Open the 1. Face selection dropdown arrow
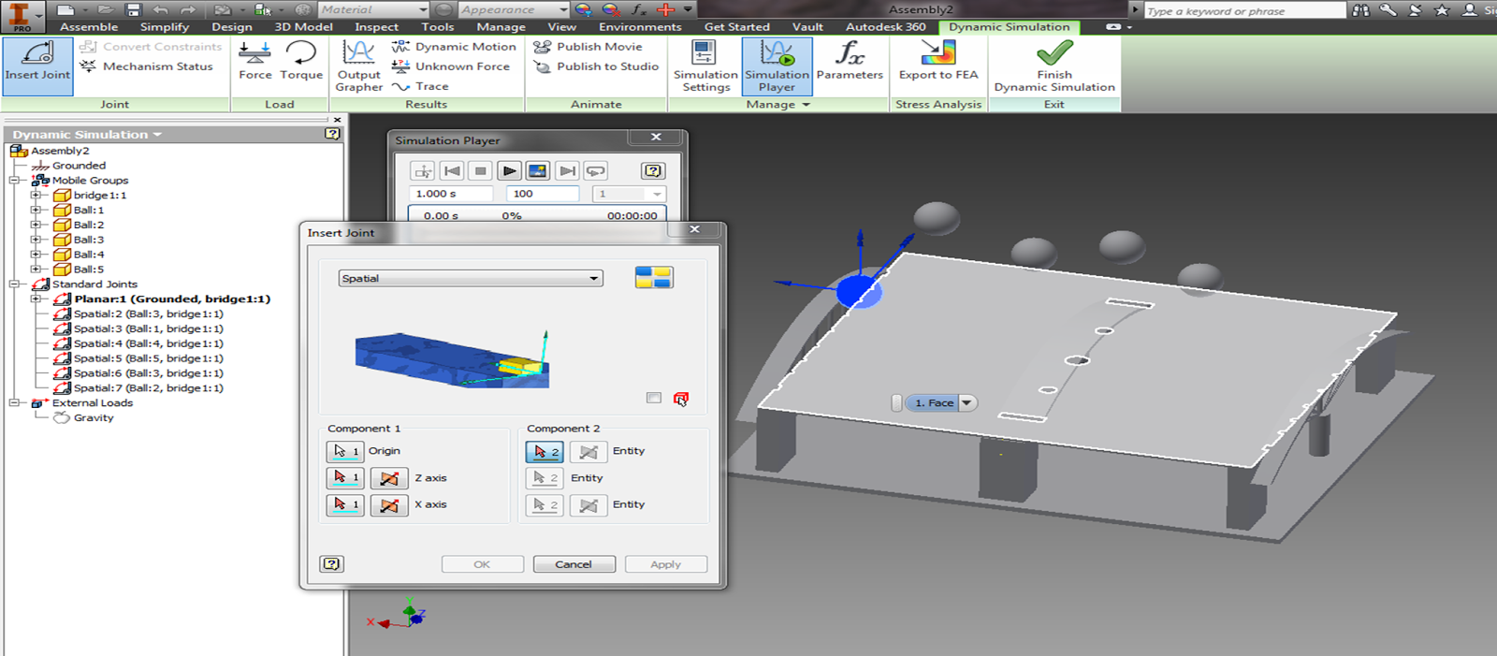Image resolution: width=1497 pixels, height=656 pixels. tap(967, 402)
